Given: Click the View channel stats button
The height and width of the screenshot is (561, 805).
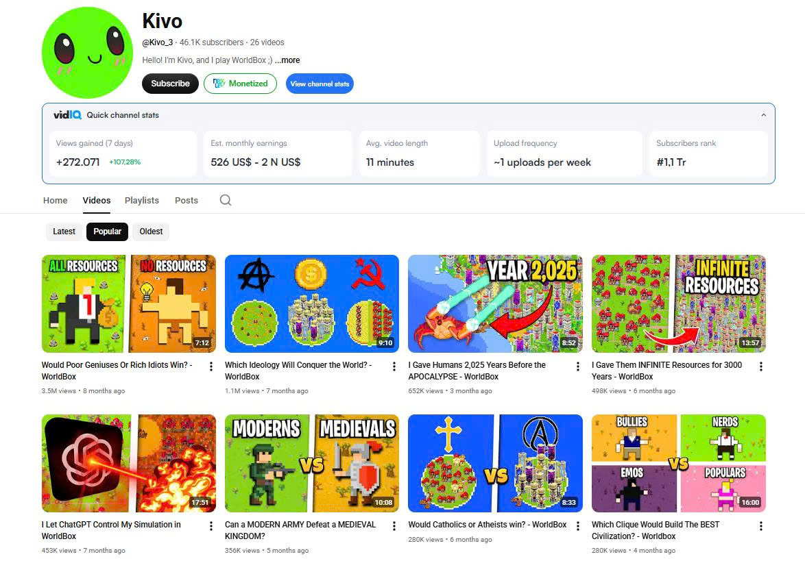Looking at the screenshot, I should coord(320,84).
